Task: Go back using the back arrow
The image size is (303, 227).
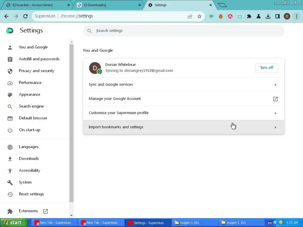Action: point(7,16)
